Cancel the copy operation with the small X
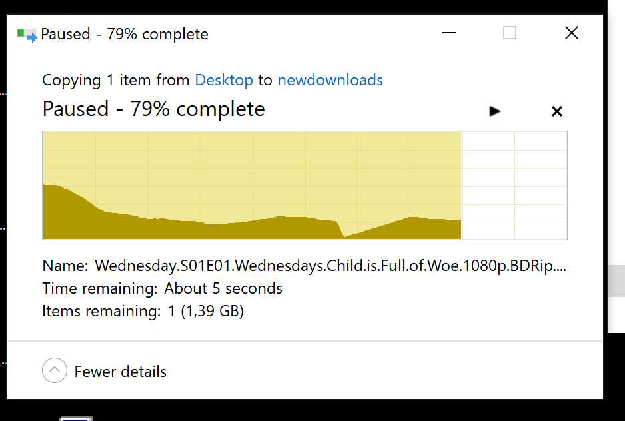The image size is (625, 421). [x=557, y=111]
